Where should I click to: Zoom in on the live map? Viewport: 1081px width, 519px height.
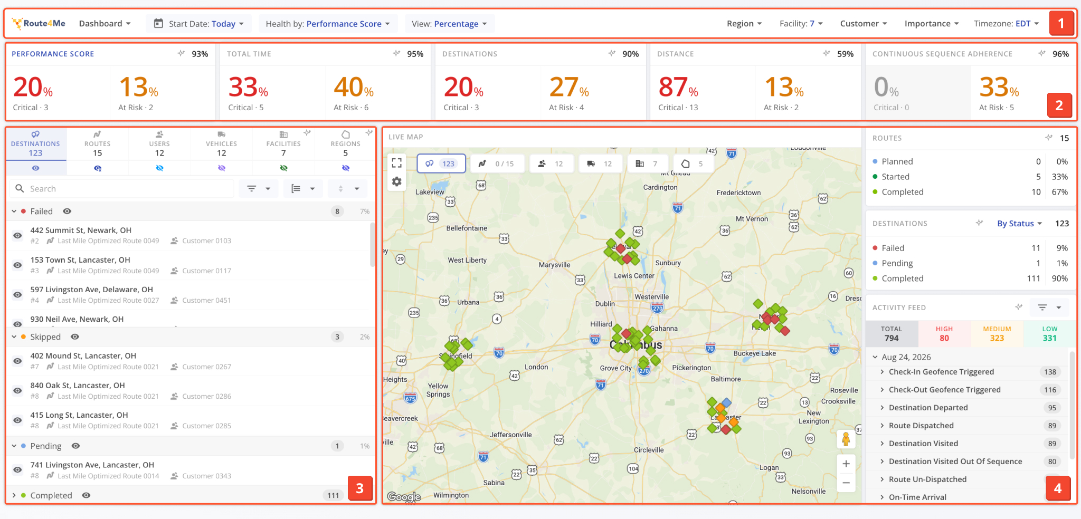[x=846, y=464]
